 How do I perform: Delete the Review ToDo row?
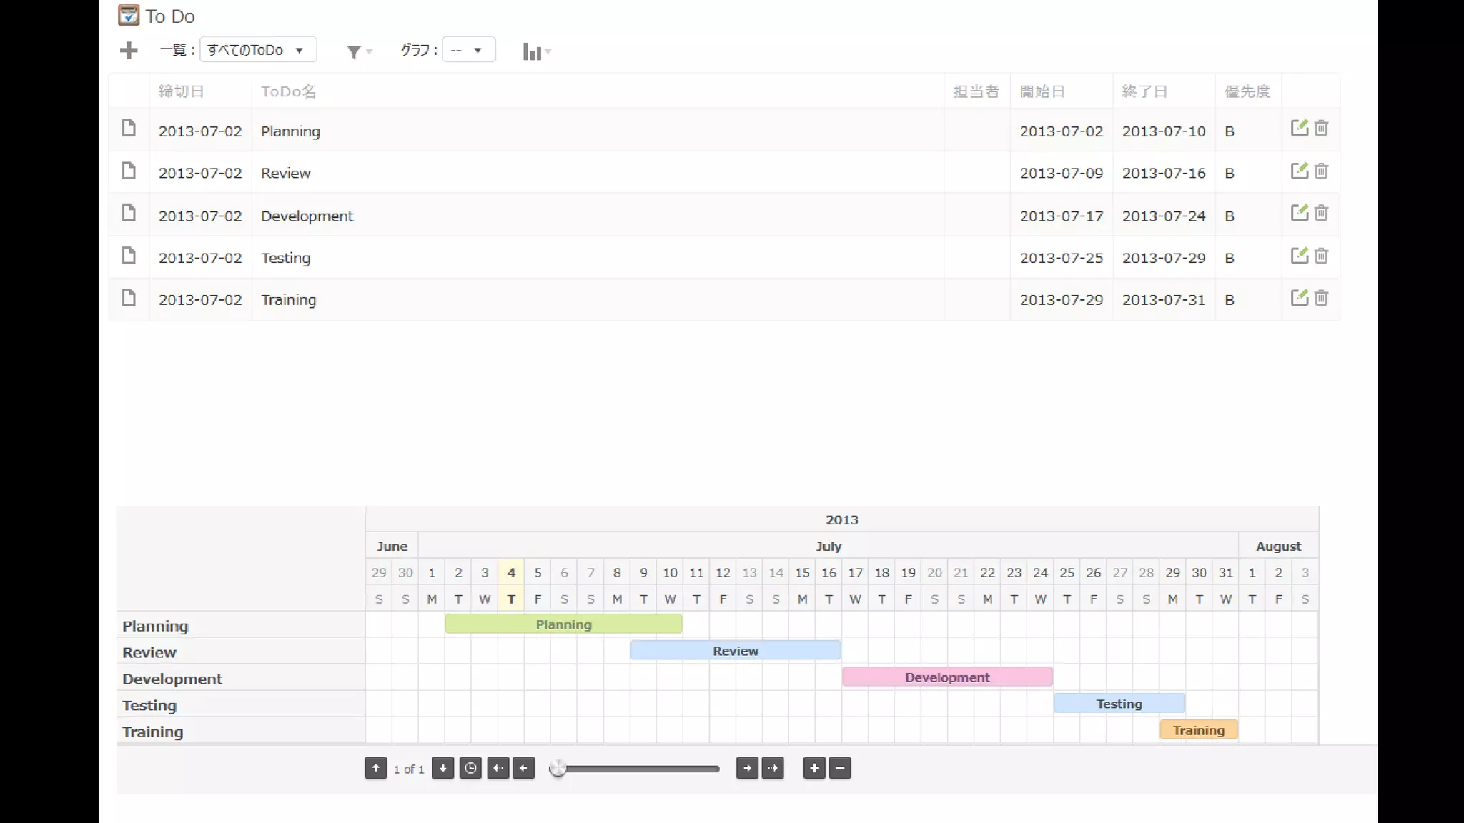tap(1321, 171)
